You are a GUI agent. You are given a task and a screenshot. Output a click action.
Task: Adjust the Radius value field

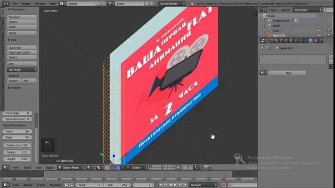(17, 152)
